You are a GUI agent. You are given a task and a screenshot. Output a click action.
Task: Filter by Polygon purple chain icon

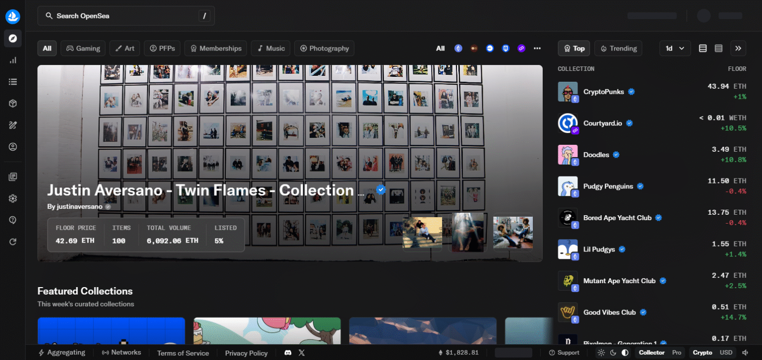521,48
